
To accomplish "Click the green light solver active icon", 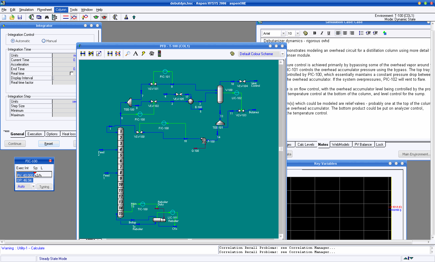I will (96, 17).
